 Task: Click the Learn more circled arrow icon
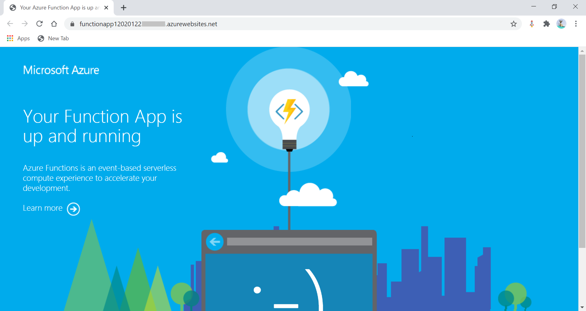coord(73,209)
